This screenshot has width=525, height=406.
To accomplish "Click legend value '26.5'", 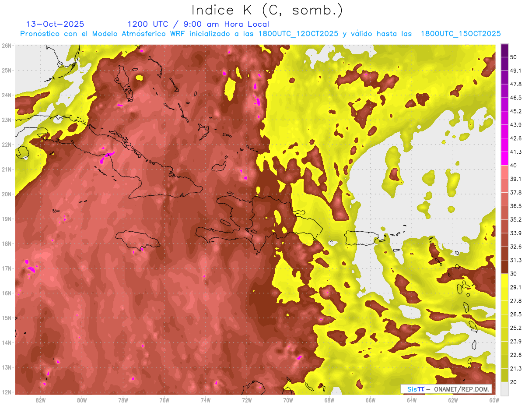I will pos(516,314).
